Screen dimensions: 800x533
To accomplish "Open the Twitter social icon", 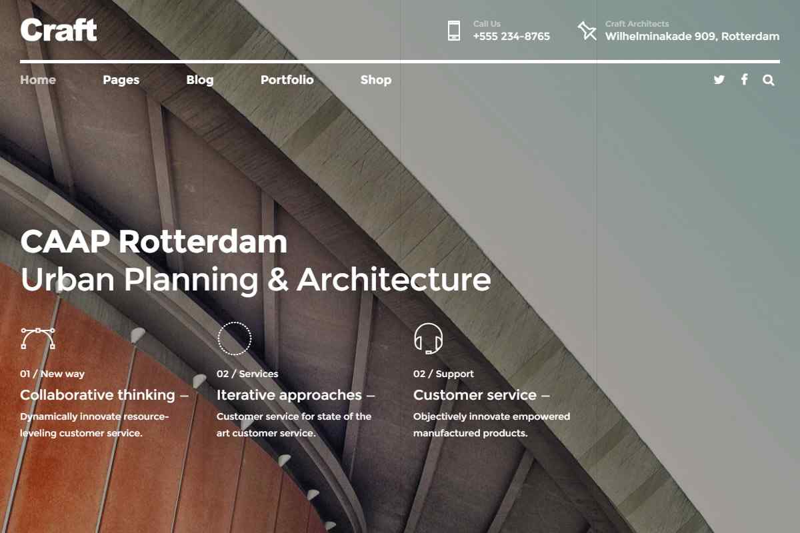I will click(719, 80).
